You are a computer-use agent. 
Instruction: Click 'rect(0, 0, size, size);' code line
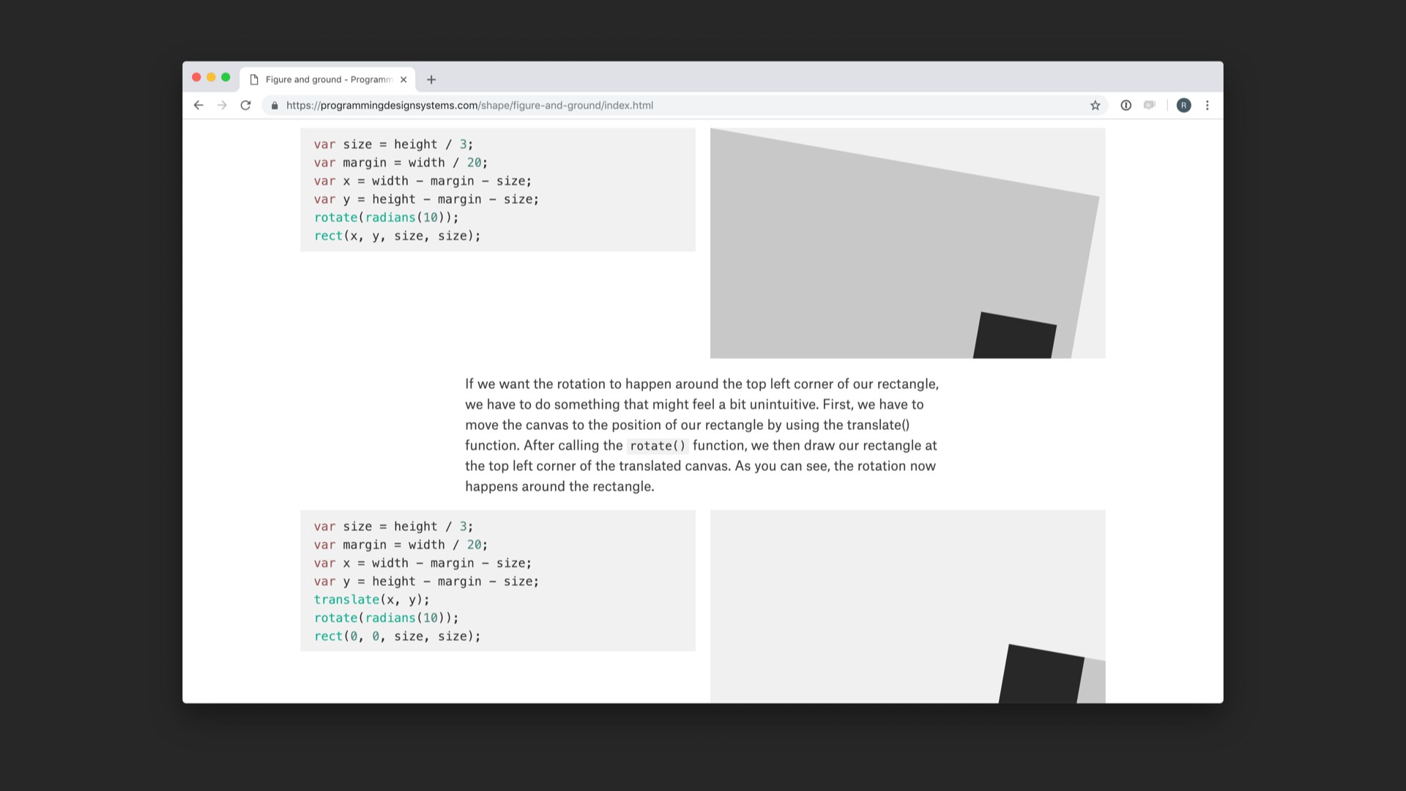pos(398,636)
